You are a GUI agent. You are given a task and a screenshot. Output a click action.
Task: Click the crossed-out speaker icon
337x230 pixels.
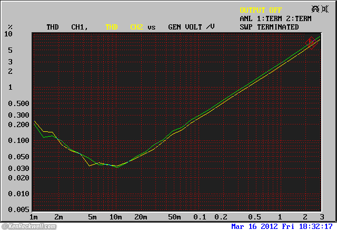point(325,9)
